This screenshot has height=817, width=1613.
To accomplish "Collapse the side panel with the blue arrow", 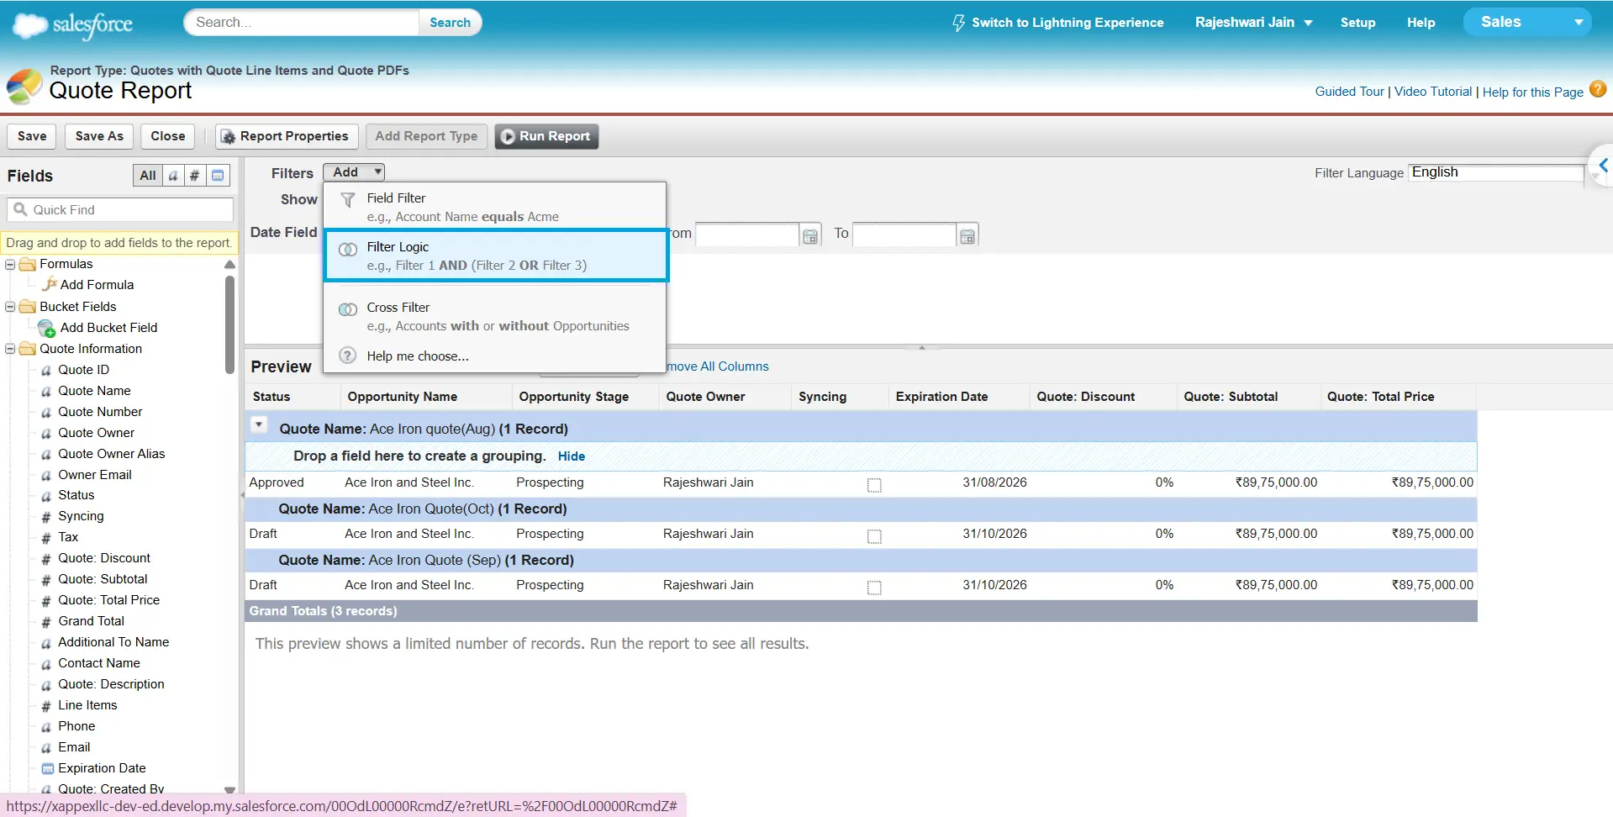I will pyautogui.click(x=1603, y=166).
